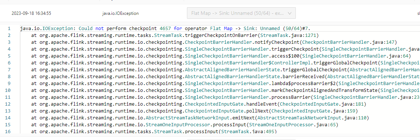Click the 'Could not perform checkpoint 4657' message line
420x140 pixels.
click(165, 29)
